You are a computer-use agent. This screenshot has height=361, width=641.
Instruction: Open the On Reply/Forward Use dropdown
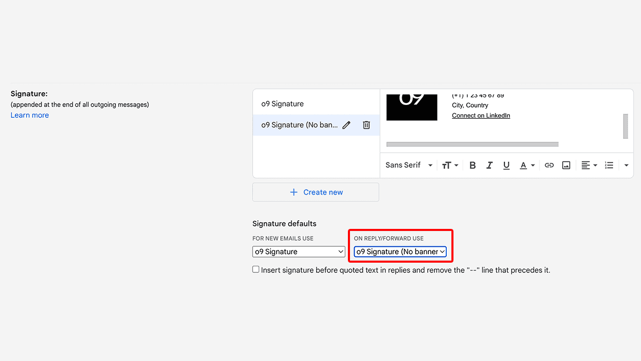(x=400, y=251)
